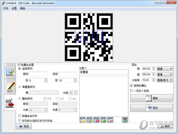This screenshot has width=178, height=134.
Task: Click the green left-arrow import list icon
Action: pyautogui.click(x=89, y=120)
